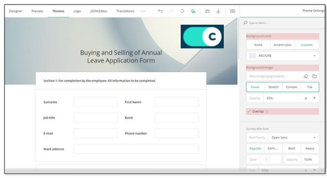Increase background opacity with up arrow

(314, 98)
